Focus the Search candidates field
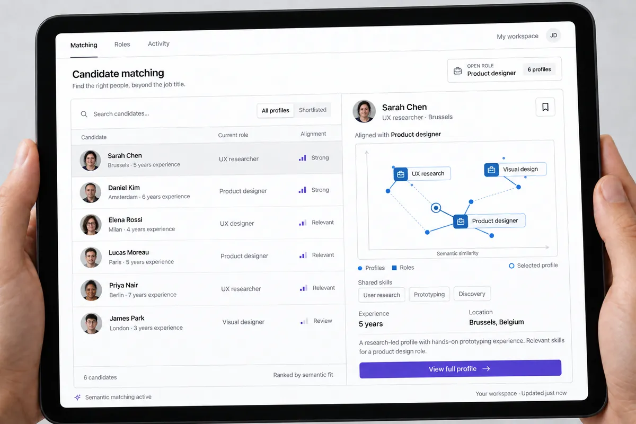This screenshot has height=424, width=636. pyautogui.click(x=164, y=113)
